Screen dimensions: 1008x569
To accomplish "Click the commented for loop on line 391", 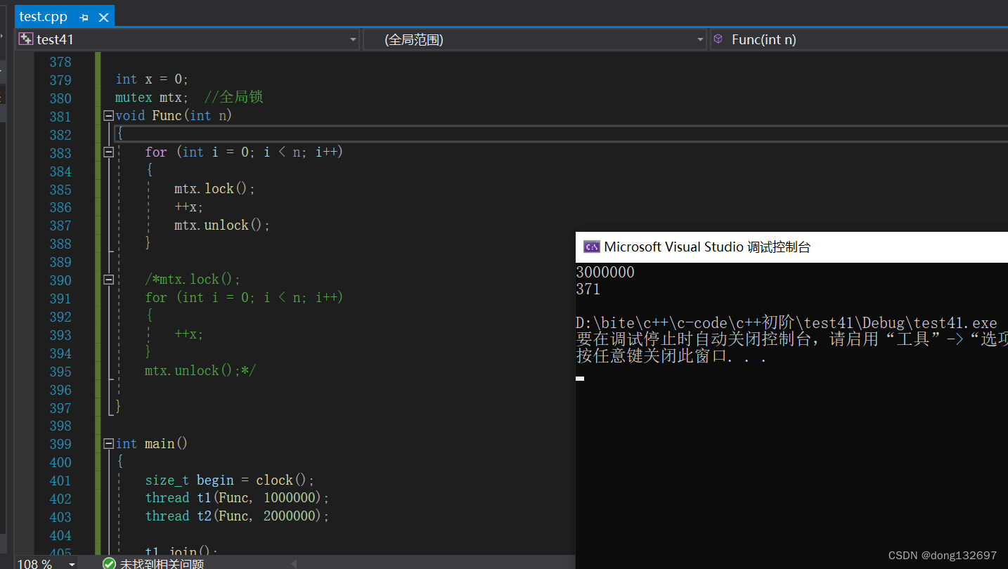I will pyautogui.click(x=244, y=297).
